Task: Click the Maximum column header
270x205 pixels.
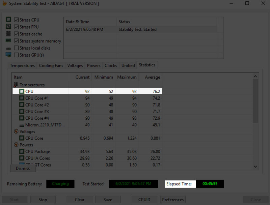Action: click(x=127, y=77)
